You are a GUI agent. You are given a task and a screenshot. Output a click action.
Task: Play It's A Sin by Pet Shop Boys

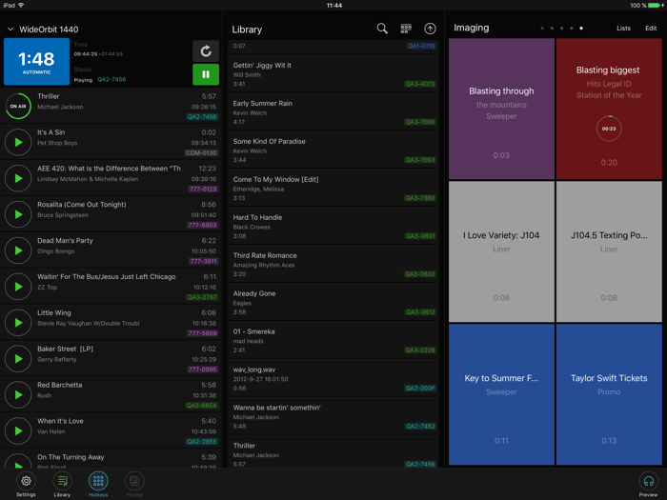point(18,142)
